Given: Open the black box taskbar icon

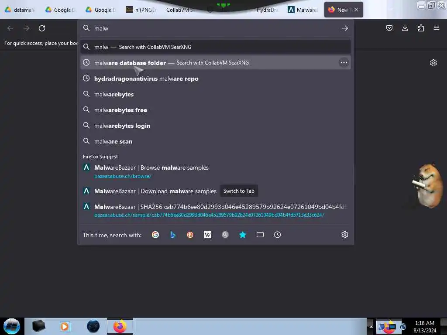Looking at the screenshot, I should pyautogui.click(x=38, y=326).
